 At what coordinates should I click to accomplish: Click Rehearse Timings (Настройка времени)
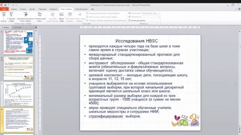(70, 17)
